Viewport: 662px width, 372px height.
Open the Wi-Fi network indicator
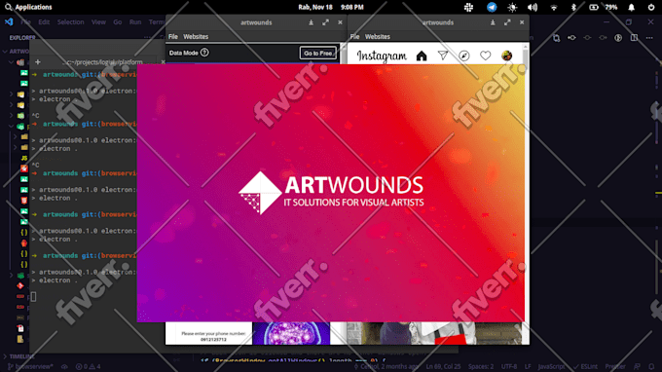click(554, 7)
